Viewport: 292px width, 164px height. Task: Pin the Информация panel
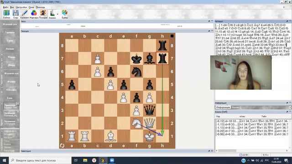[x=287, y=103]
